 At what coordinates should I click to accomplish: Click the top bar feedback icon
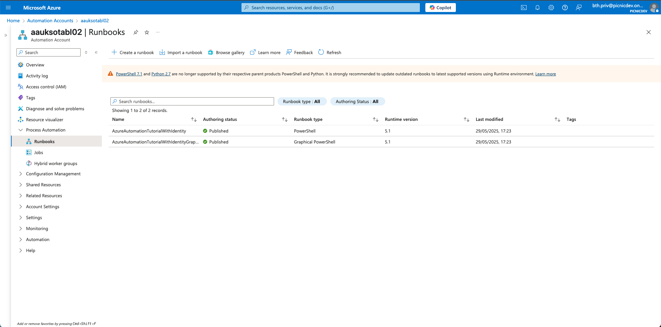pos(579,8)
